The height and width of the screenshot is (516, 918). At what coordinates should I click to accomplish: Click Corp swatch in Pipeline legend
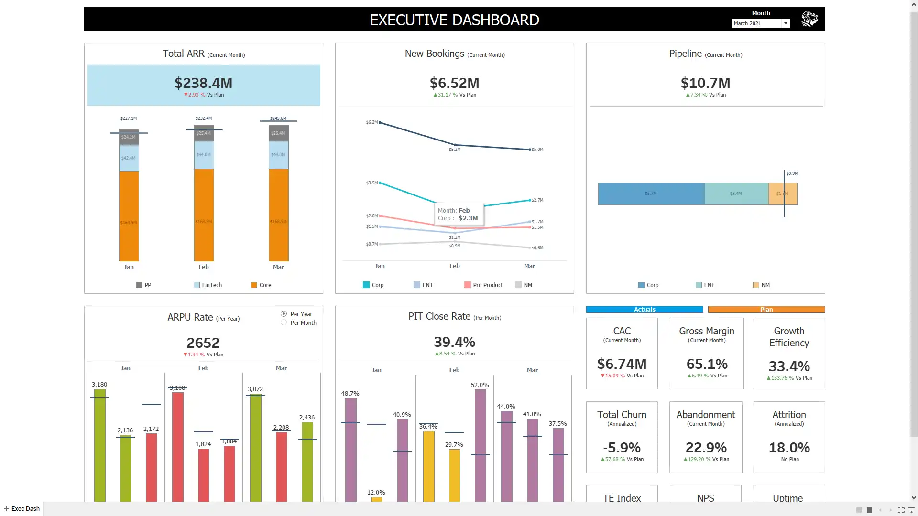pyautogui.click(x=641, y=285)
